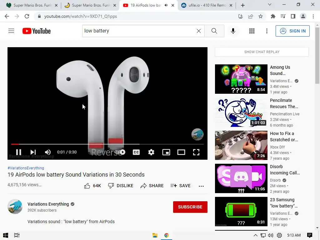
Task: Open Task View on taskbar
Action: (x=17, y=235)
